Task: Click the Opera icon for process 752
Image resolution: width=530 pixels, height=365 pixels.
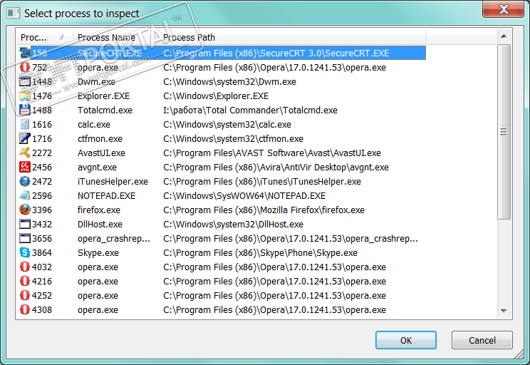Action: 25,68
